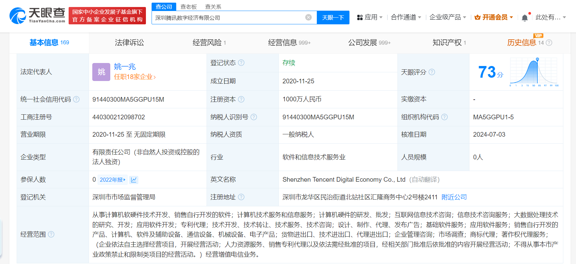This screenshot has height=264, width=576.
Task: Switch to the 查公司 search tab
Action: pos(164,7)
